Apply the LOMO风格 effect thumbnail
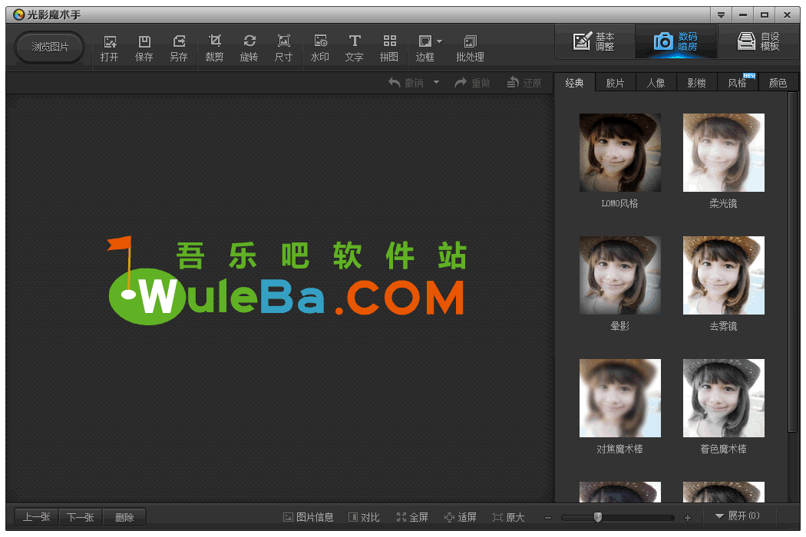Screen dimensions: 806x537 point(620,153)
